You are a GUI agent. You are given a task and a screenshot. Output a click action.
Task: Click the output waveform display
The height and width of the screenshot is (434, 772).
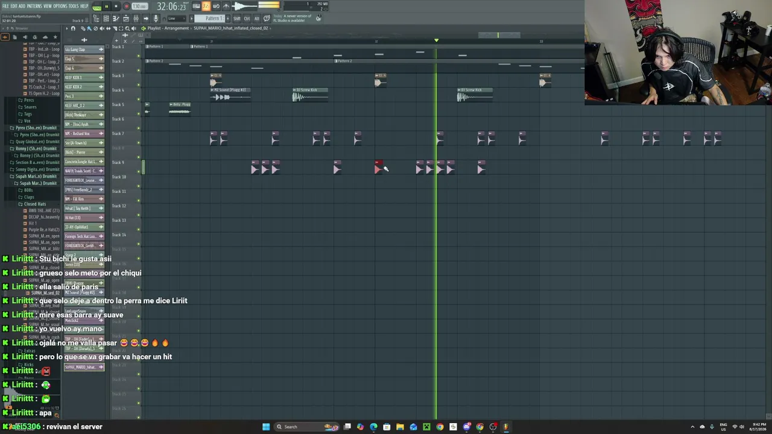(245, 7)
